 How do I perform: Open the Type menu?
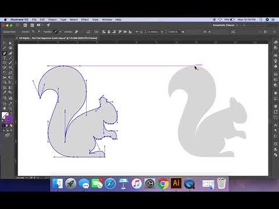tap(63, 20)
